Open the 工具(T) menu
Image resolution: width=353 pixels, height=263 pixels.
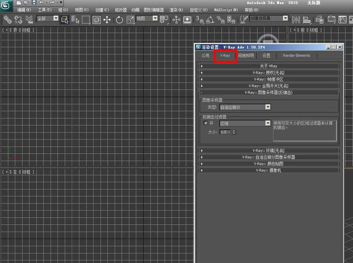click(x=45, y=10)
